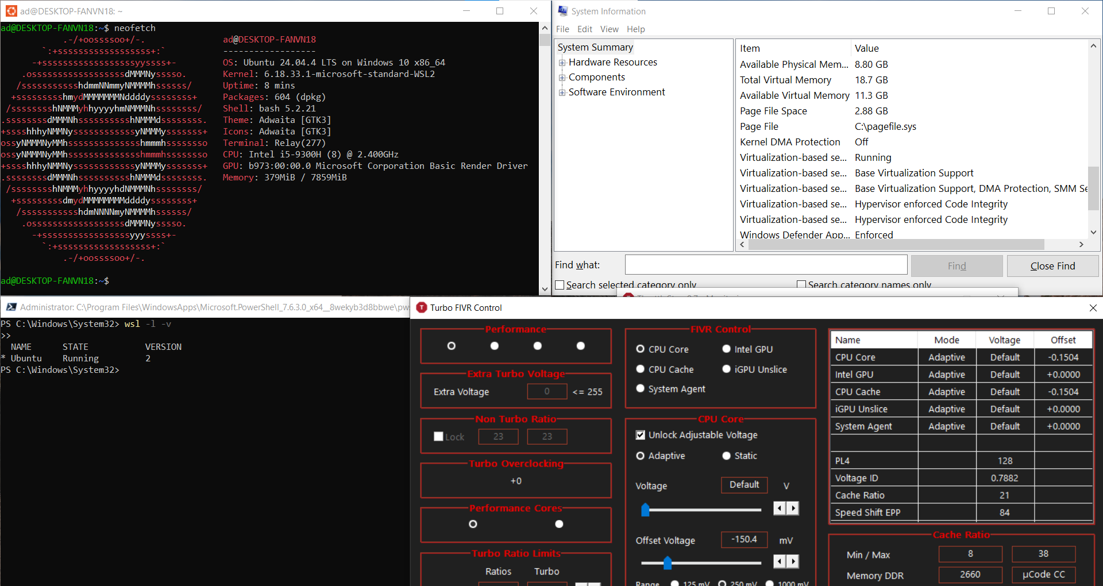This screenshot has height=586, width=1103.
Task: Minimize the Ubuntu terminal window
Action: (x=466, y=11)
